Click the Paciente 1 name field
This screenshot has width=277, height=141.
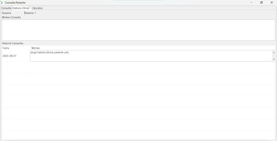30,13
